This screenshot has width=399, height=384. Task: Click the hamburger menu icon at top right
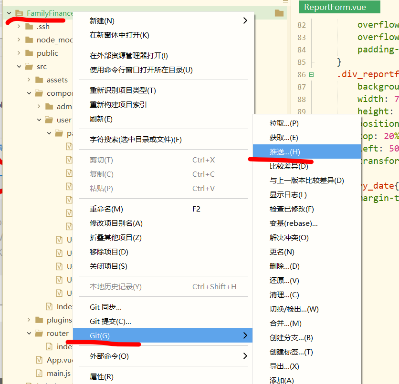(x=286, y=3)
